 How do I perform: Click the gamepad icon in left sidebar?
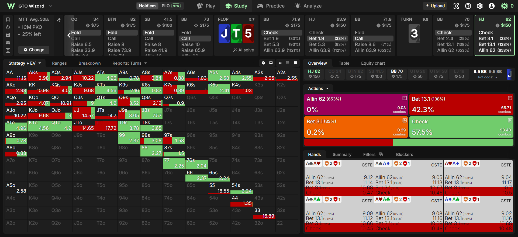coord(8,43)
